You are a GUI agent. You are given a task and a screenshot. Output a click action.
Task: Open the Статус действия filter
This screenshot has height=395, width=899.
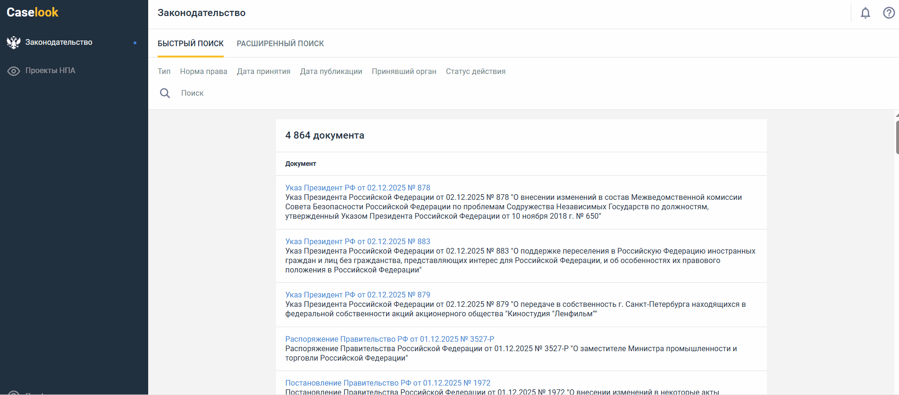475,72
